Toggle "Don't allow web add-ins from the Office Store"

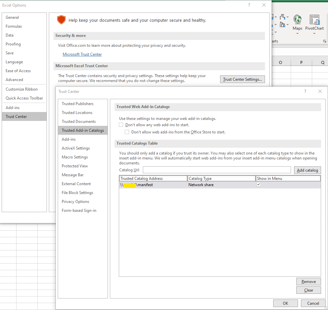[x=127, y=132]
